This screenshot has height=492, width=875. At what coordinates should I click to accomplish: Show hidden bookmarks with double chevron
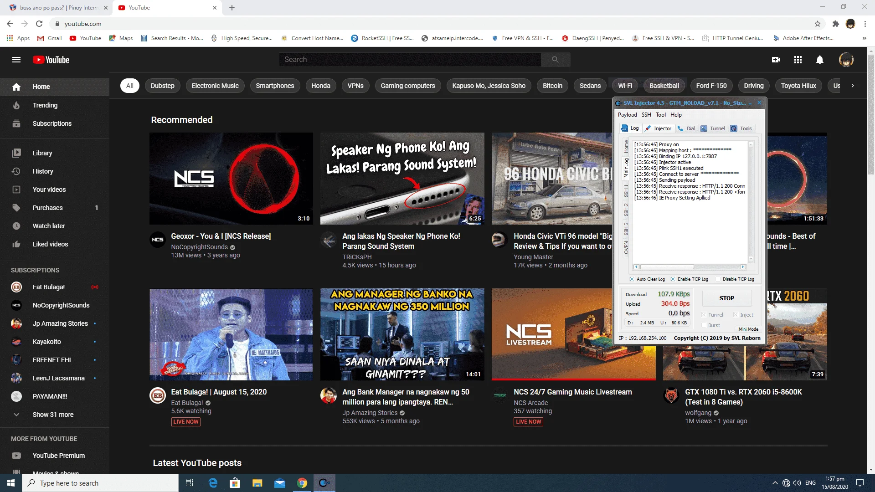coord(864,38)
